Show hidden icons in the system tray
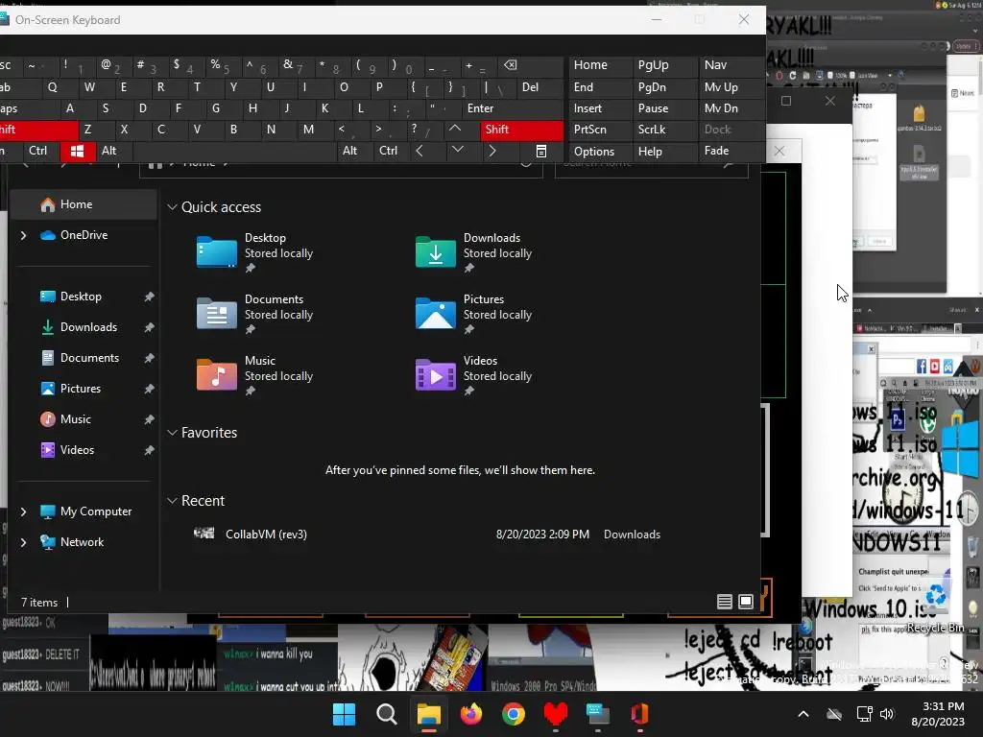Screen dimensions: 983x737 point(803,714)
